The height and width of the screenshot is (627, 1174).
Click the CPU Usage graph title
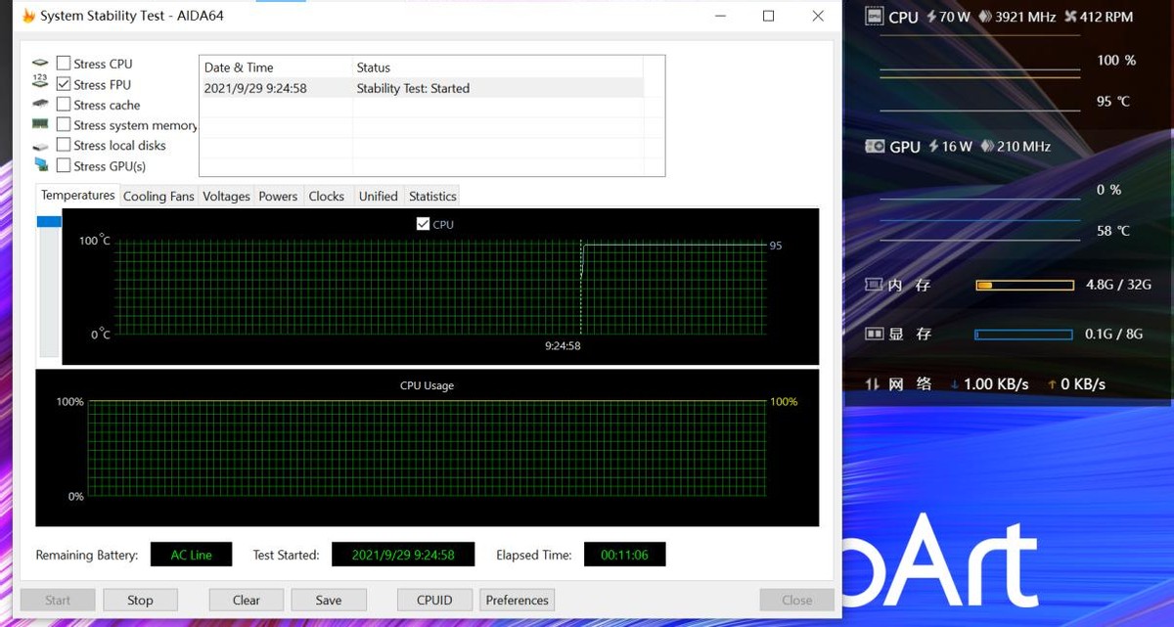[x=427, y=385]
